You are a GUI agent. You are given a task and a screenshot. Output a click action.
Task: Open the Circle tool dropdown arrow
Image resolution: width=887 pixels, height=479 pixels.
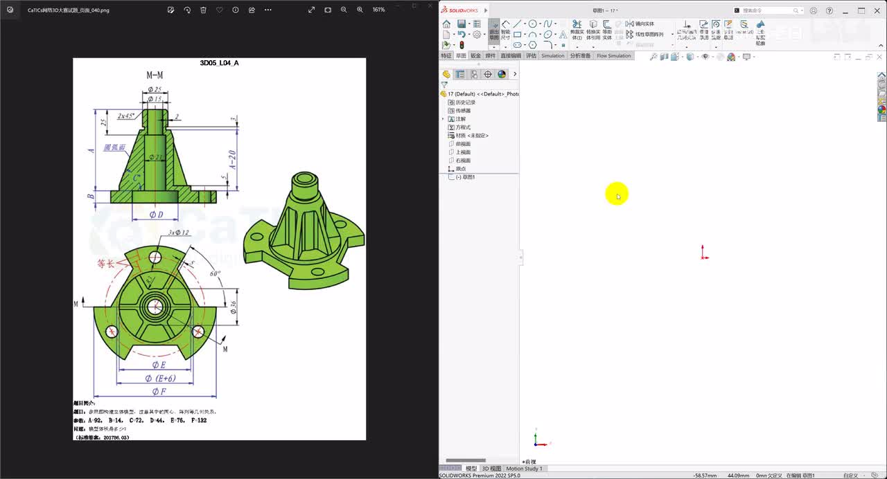(540, 24)
